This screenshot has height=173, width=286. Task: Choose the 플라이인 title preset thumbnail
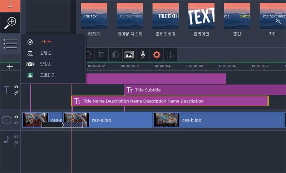click(201, 16)
